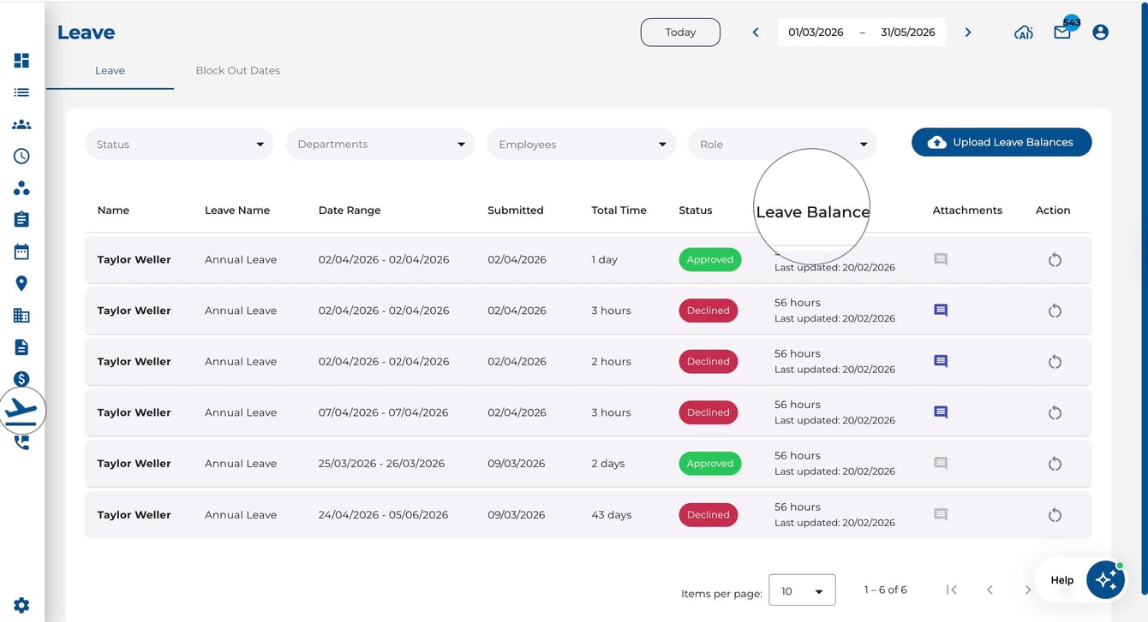Expand the Employees filter dropdown
The height and width of the screenshot is (622, 1148).
click(582, 144)
